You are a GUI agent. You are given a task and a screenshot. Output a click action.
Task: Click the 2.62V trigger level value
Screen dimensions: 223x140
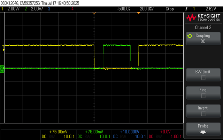point(210,9)
